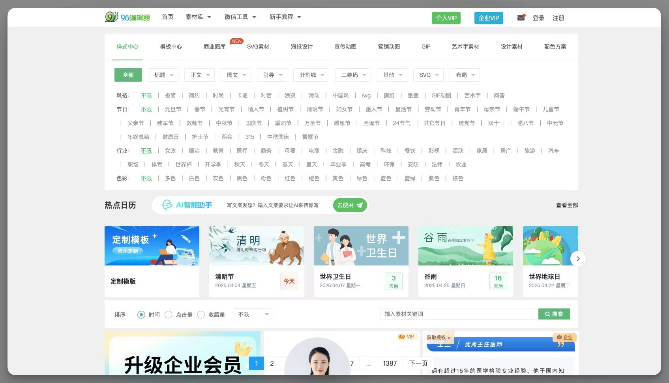Switch to the 样式中心 tab

(127, 47)
